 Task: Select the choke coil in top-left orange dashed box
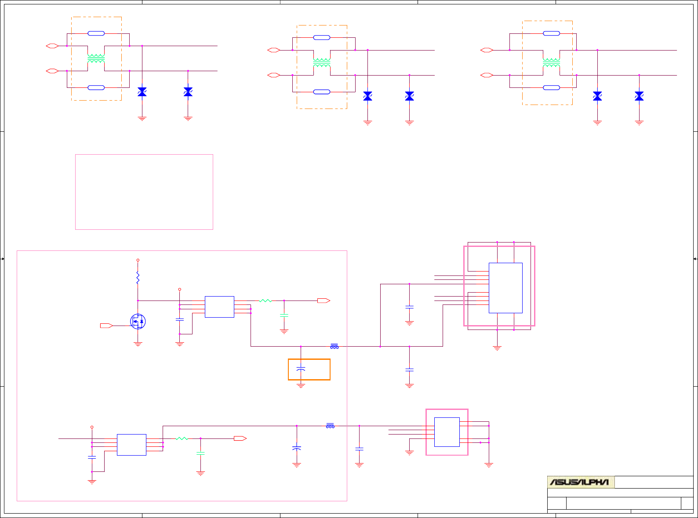click(96, 58)
